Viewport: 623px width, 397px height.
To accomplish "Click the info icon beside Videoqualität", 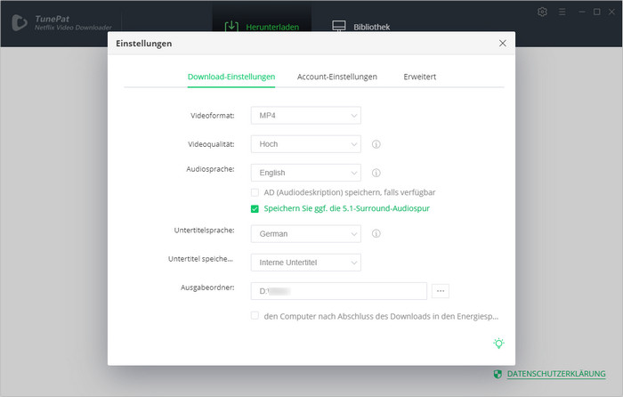I will [376, 143].
